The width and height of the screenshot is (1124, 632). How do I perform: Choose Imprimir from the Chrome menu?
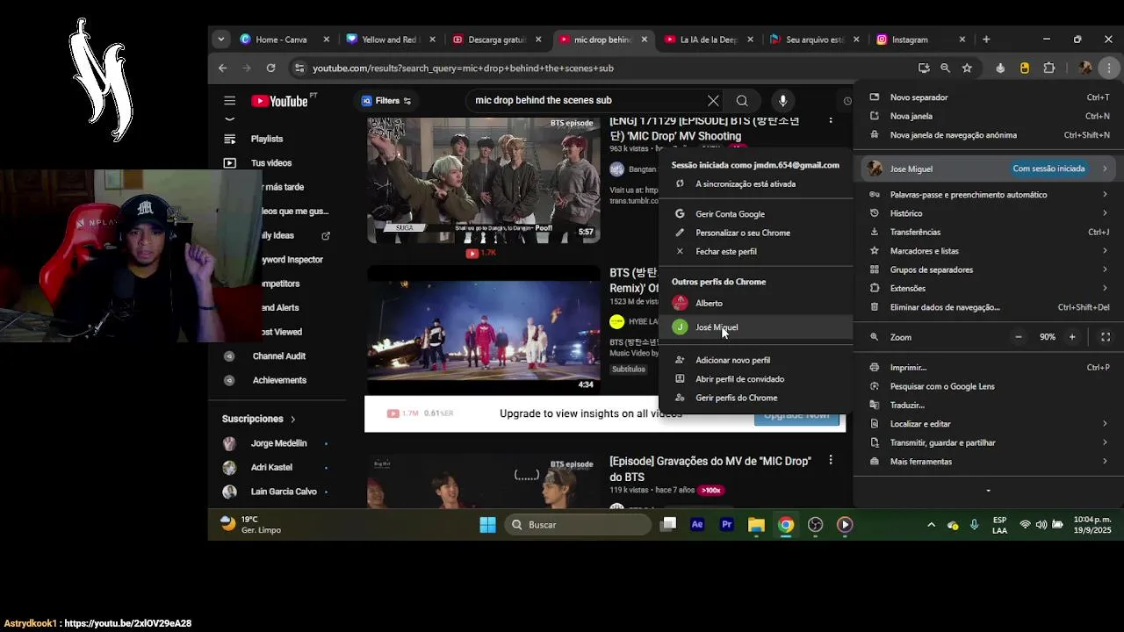[988, 368]
